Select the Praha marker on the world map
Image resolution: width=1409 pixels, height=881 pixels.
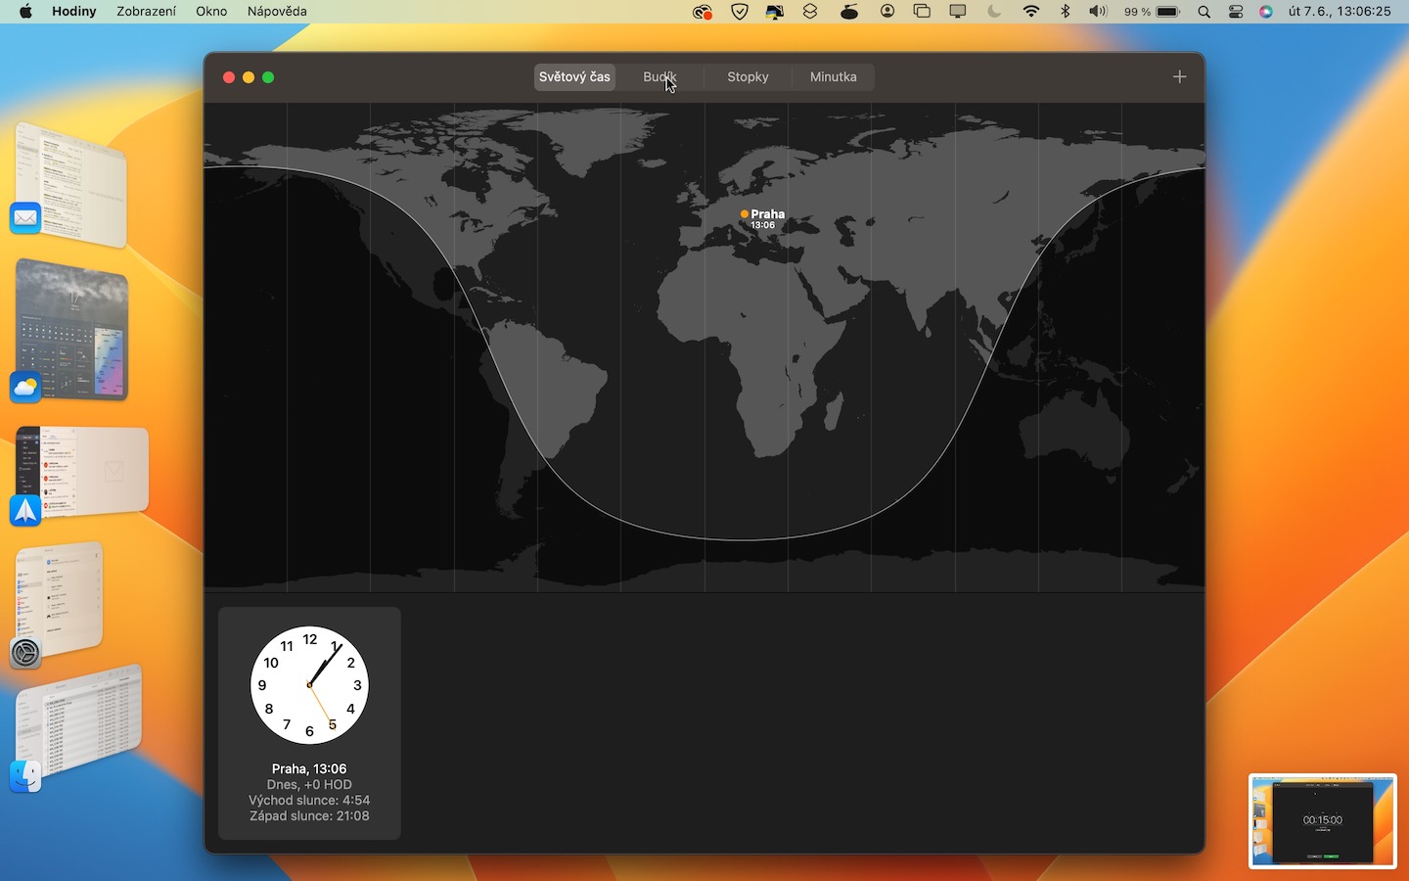tap(745, 213)
